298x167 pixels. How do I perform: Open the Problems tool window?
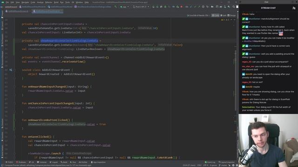[21, 162]
